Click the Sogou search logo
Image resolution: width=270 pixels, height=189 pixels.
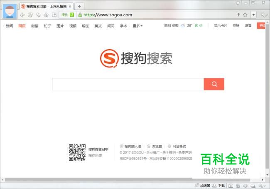136,58
